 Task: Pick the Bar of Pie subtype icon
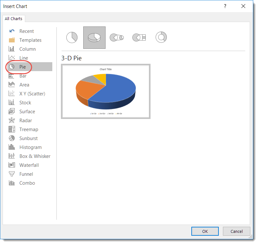139,38
